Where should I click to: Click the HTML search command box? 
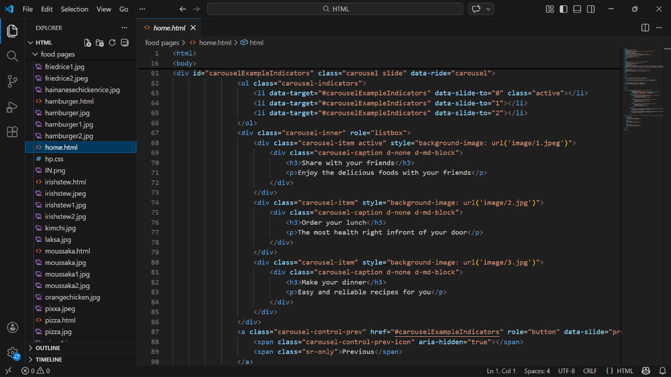click(x=335, y=9)
